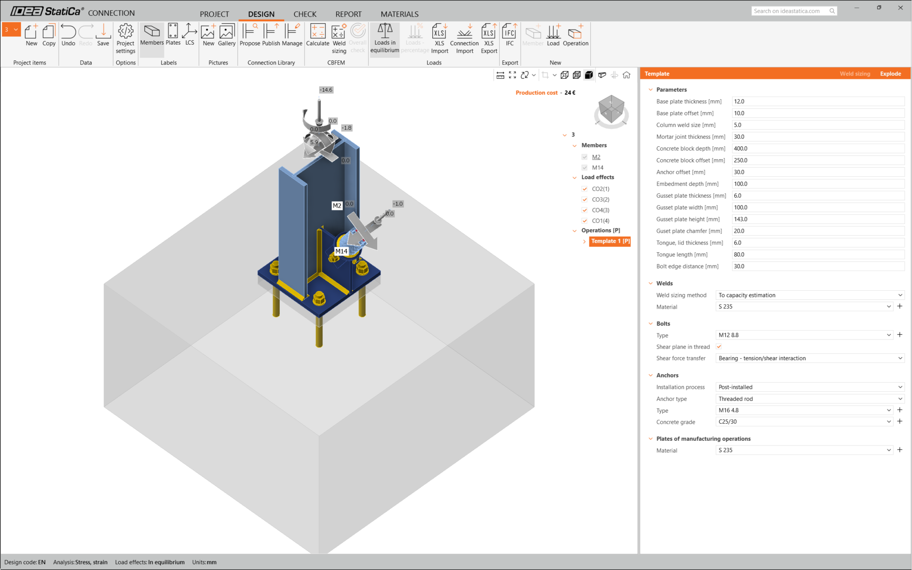Toggle Loads in equilibrium
Image resolution: width=912 pixels, height=570 pixels.
tap(385, 38)
